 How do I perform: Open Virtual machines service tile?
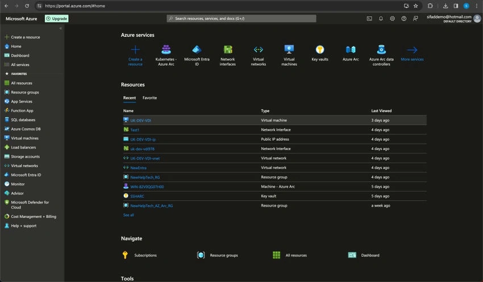point(289,55)
